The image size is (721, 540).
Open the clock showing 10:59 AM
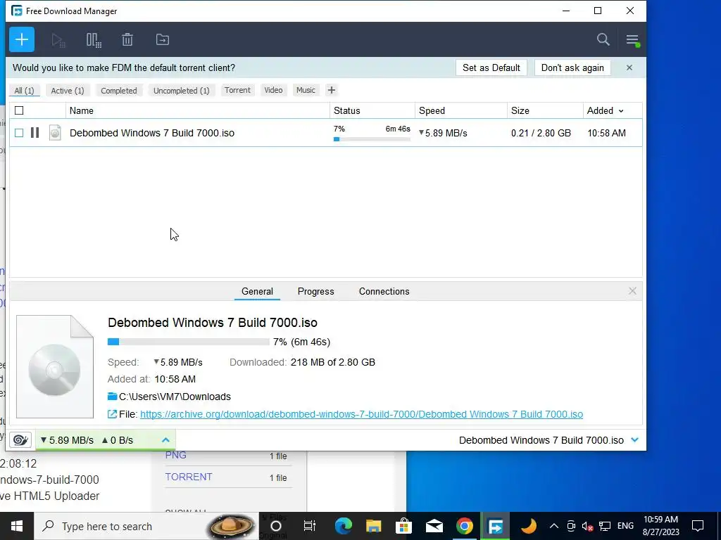(660, 526)
